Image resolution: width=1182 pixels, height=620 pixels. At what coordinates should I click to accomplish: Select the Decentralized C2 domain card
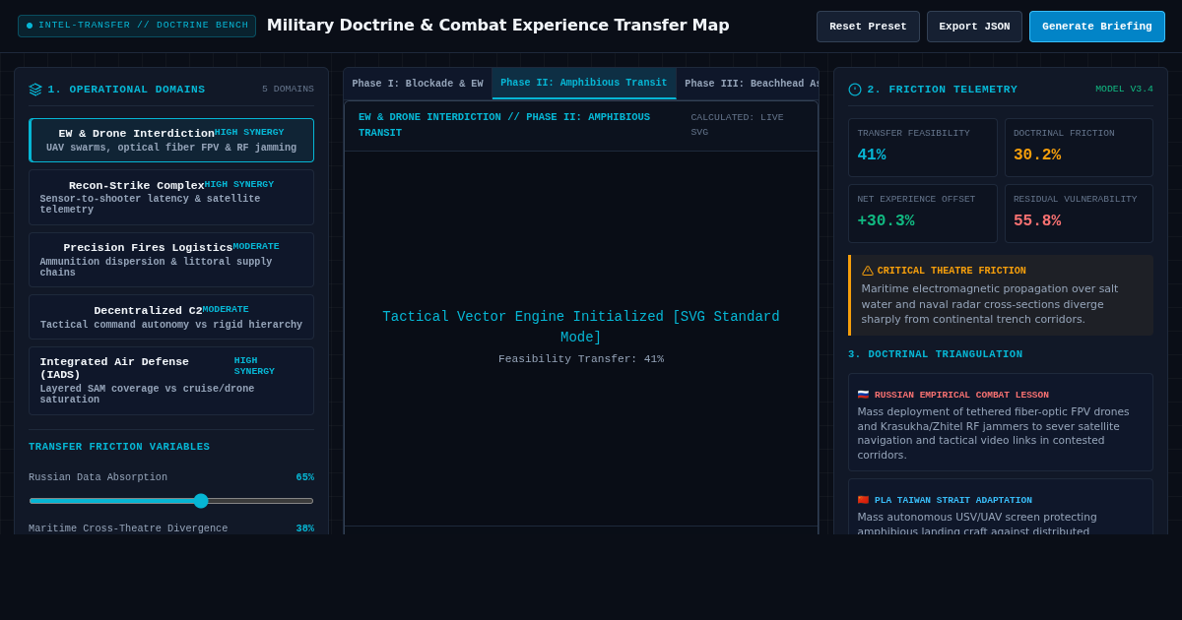click(171, 317)
